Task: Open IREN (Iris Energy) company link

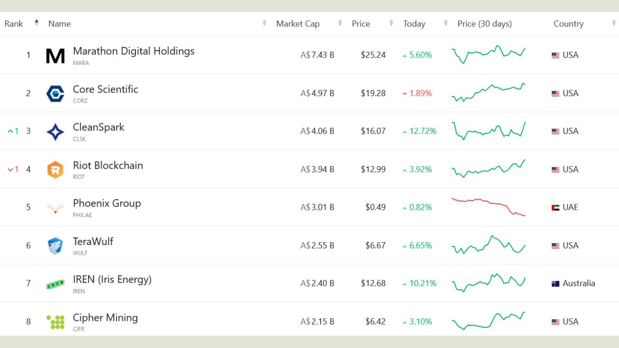Action: 112,279
